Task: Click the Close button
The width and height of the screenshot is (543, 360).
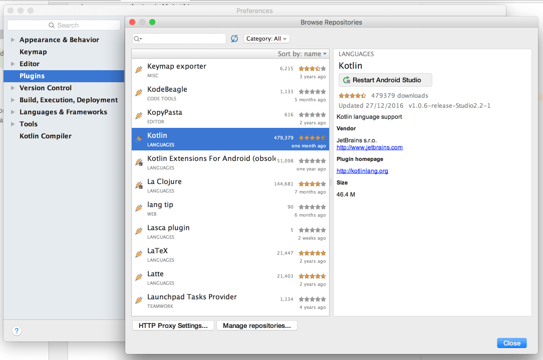Action: 512,343
